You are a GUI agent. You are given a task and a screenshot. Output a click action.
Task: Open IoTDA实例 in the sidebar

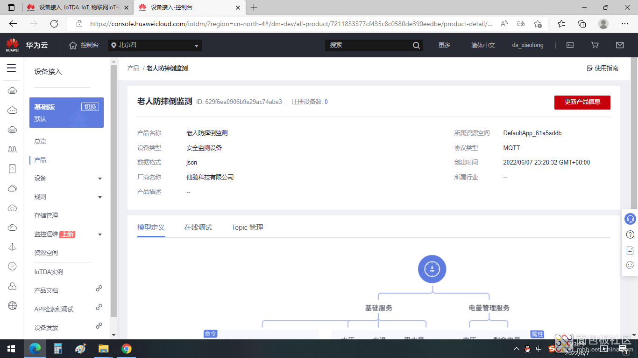coord(49,272)
